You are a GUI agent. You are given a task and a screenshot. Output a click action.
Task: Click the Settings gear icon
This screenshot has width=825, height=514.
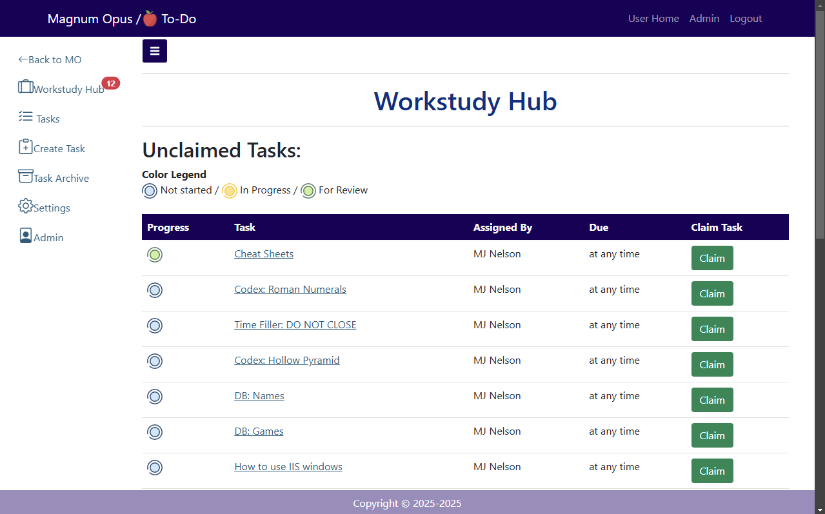(x=26, y=206)
